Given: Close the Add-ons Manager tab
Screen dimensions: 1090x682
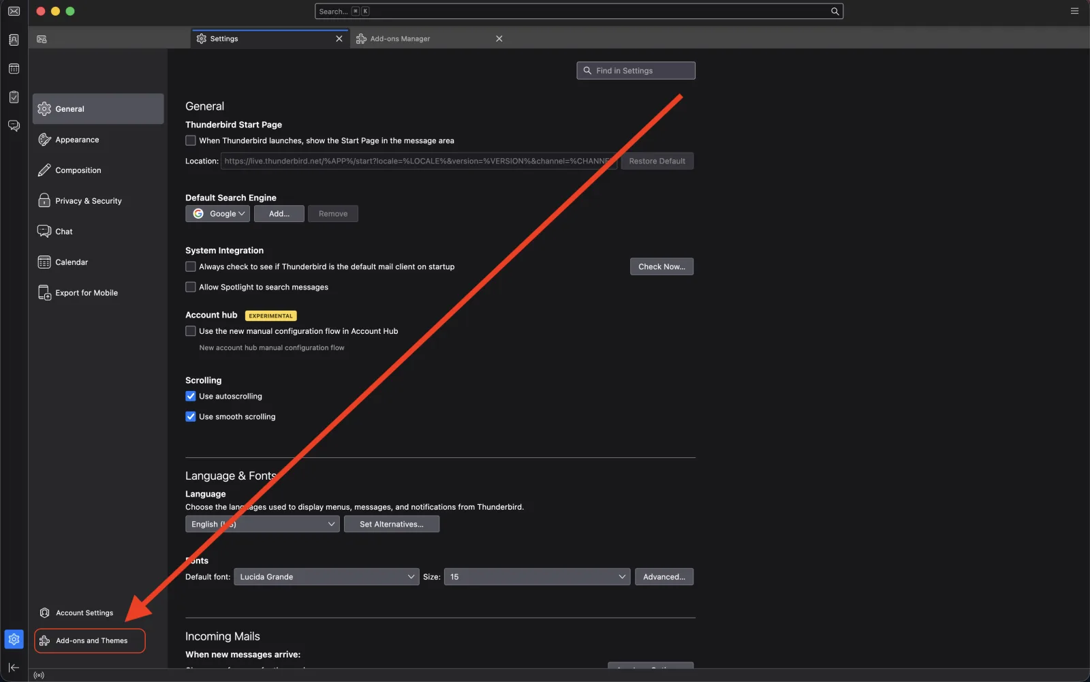Looking at the screenshot, I should click(499, 39).
